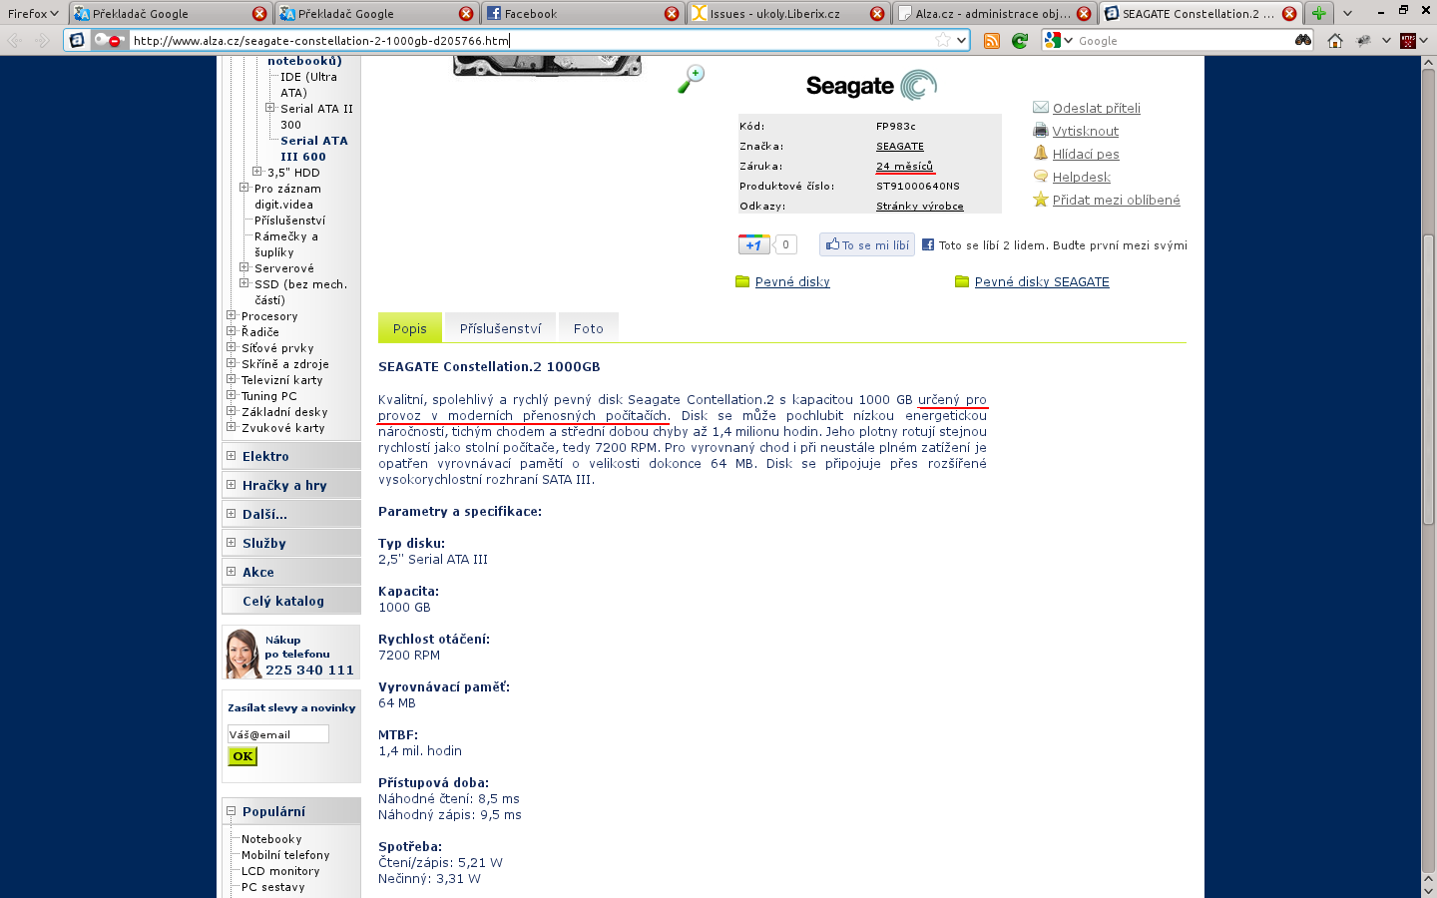Expand the Procesory tree node
The height and width of the screenshot is (898, 1437).
(x=231, y=315)
